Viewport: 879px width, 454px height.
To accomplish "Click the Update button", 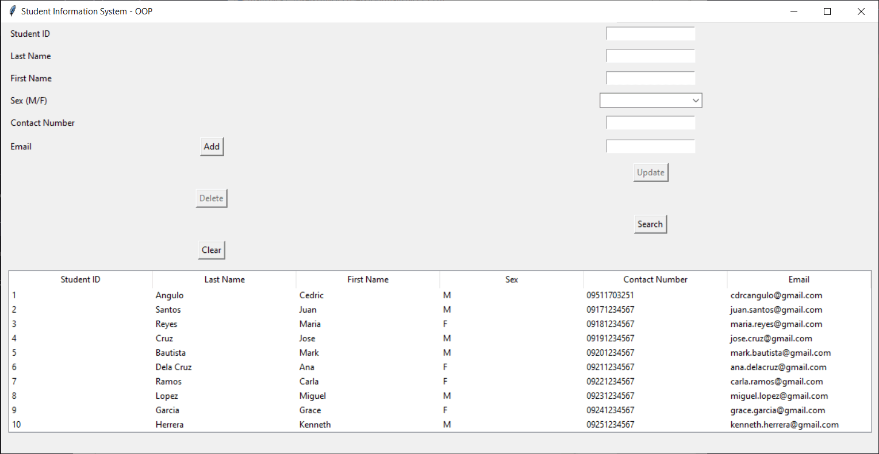I will pyautogui.click(x=650, y=172).
